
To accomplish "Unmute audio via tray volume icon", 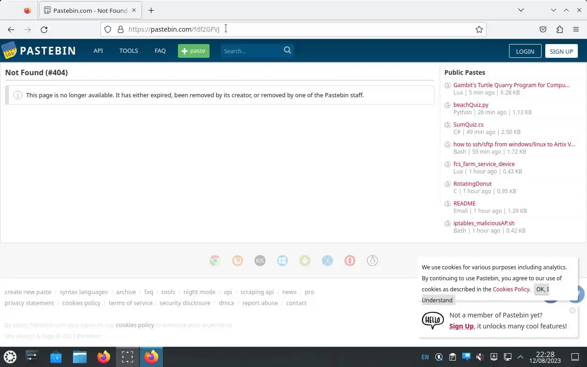I will [480, 357].
